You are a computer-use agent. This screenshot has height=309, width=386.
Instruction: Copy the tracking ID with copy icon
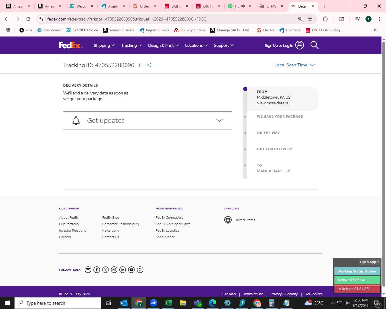[x=140, y=65]
